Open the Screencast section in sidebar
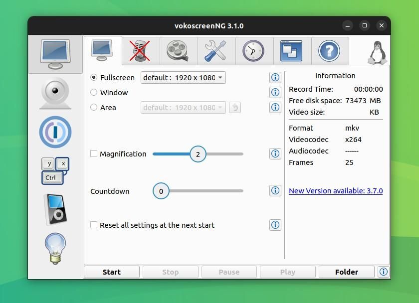Screen dimensions: 419x303 [55, 54]
